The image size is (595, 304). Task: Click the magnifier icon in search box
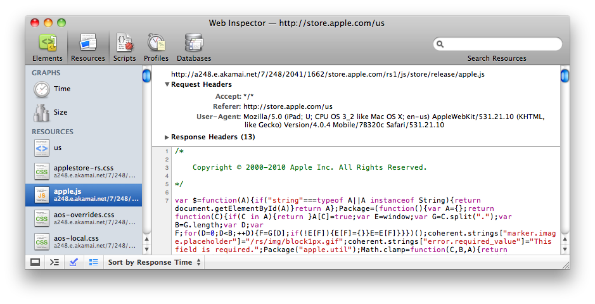[440, 44]
